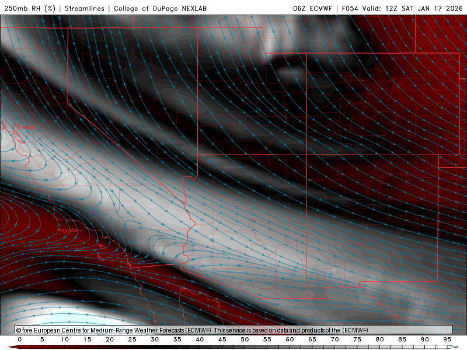Click the '30' colorbar scale label
467x350 pixels.
tap(155, 339)
